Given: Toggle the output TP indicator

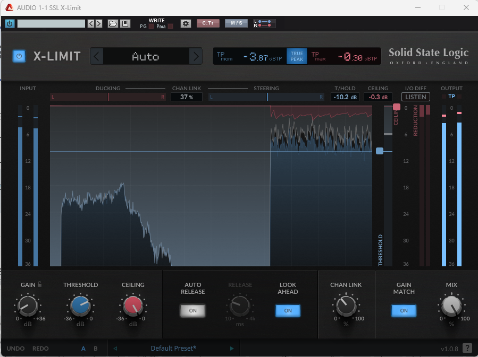Looking at the screenshot, I should coord(451,97).
